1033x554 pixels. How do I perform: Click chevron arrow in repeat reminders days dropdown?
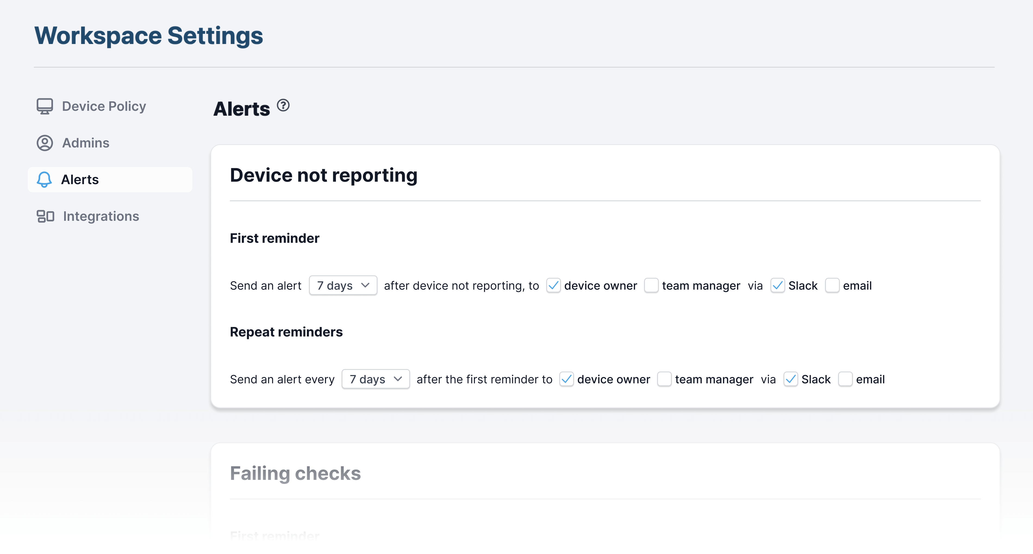pos(397,379)
